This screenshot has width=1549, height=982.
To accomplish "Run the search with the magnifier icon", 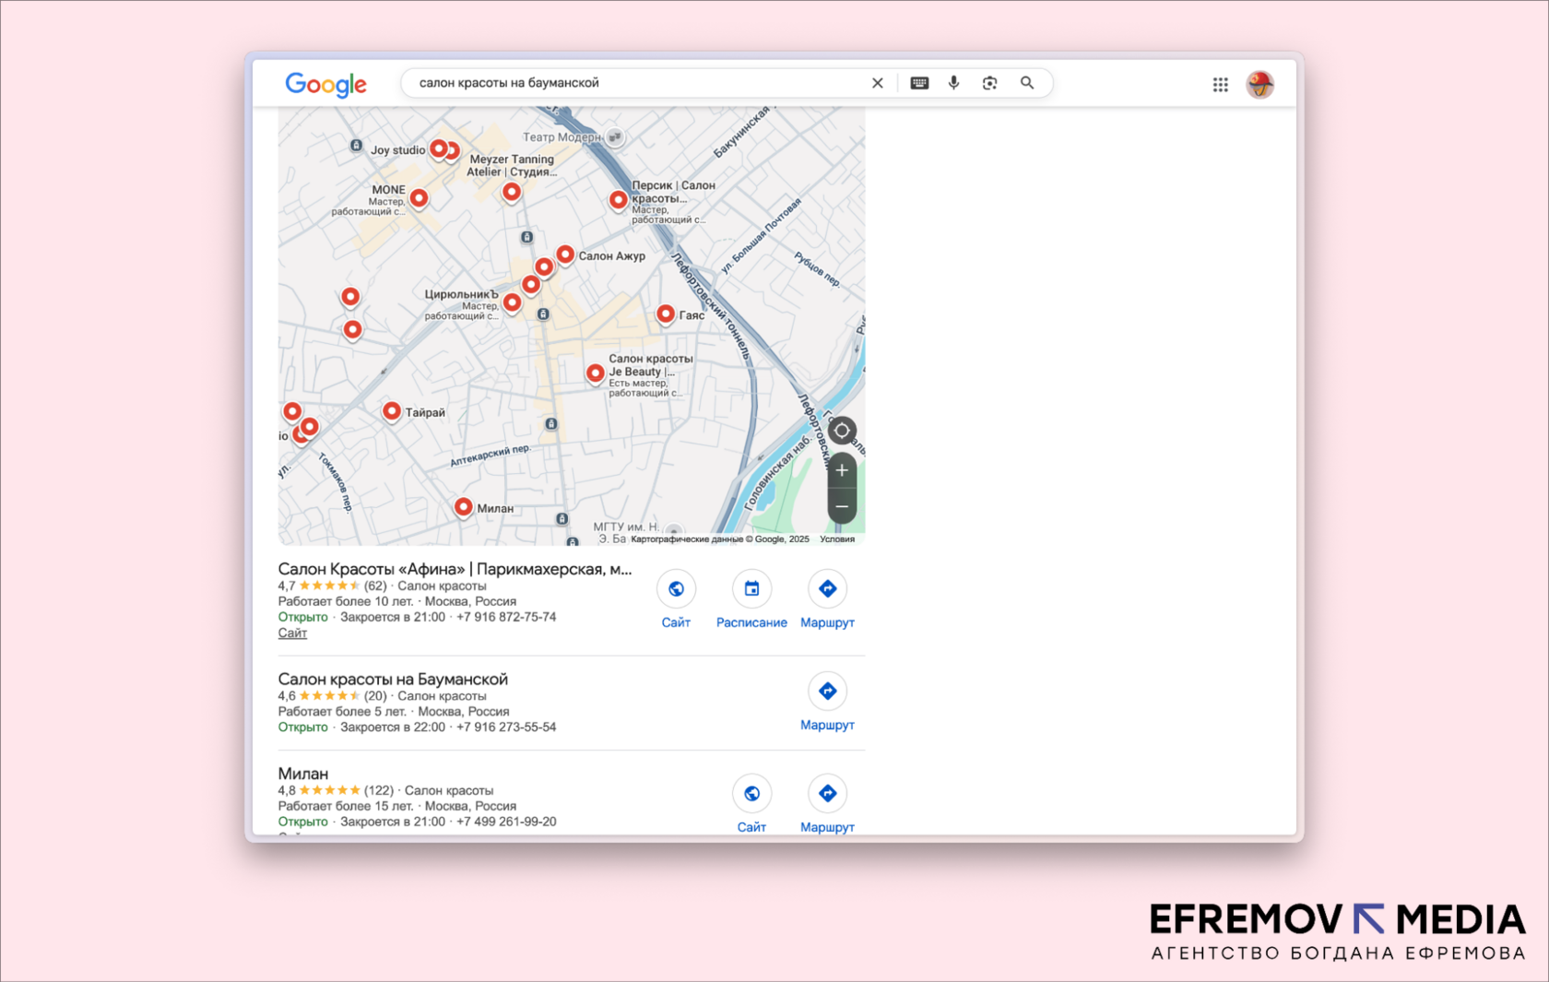I will coord(1027,83).
